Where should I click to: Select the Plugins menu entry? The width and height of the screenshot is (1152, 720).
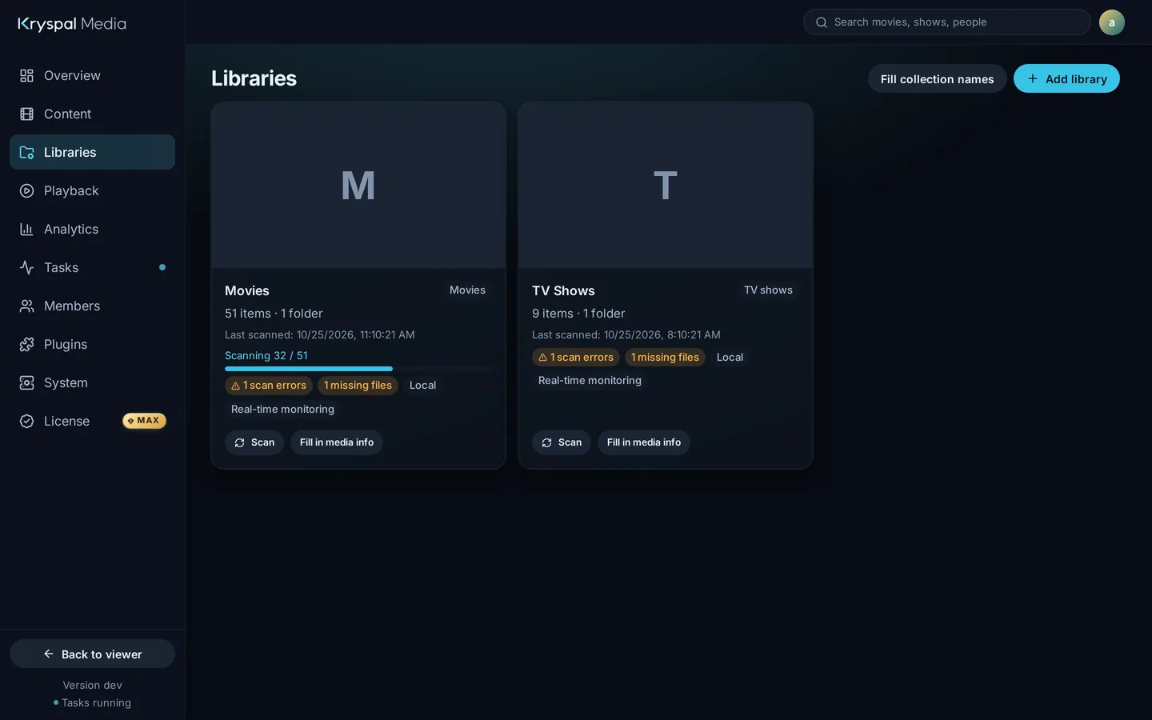pyautogui.click(x=92, y=344)
